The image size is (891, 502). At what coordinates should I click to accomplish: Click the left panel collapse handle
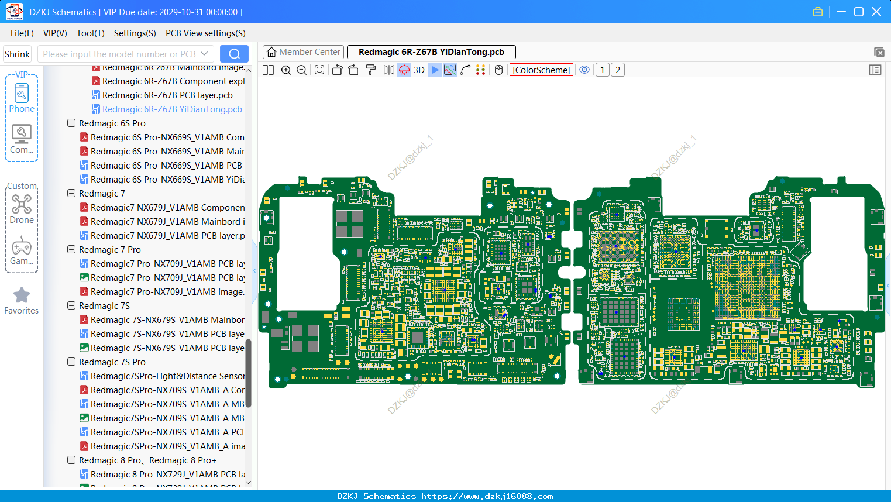click(x=254, y=271)
